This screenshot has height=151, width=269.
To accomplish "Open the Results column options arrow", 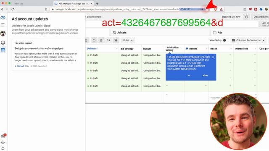I will [206, 49].
